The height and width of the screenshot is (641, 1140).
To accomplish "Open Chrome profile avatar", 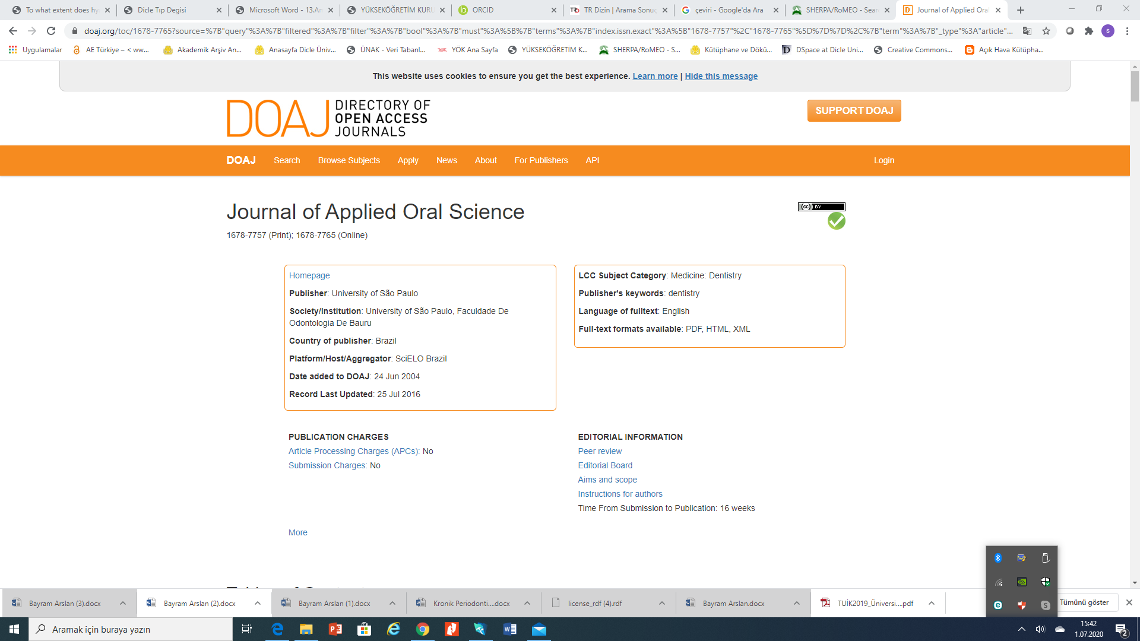I will pos(1108,31).
